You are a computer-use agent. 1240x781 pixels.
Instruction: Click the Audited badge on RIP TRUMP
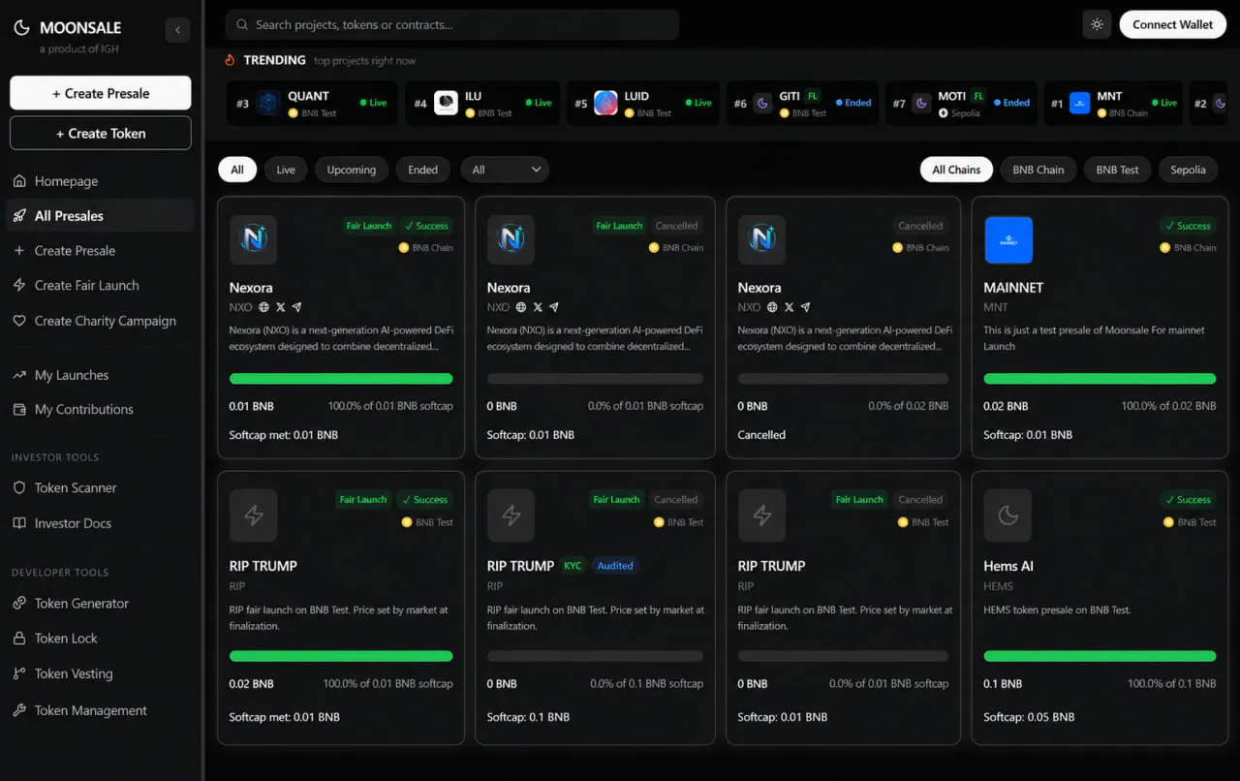[614, 566]
